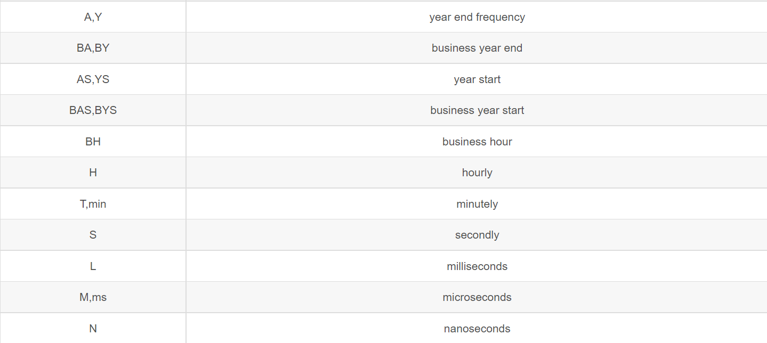Click the 'year end frequency' description cell
The height and width of the screenshot is (343, 767).
tap(477, 17)
